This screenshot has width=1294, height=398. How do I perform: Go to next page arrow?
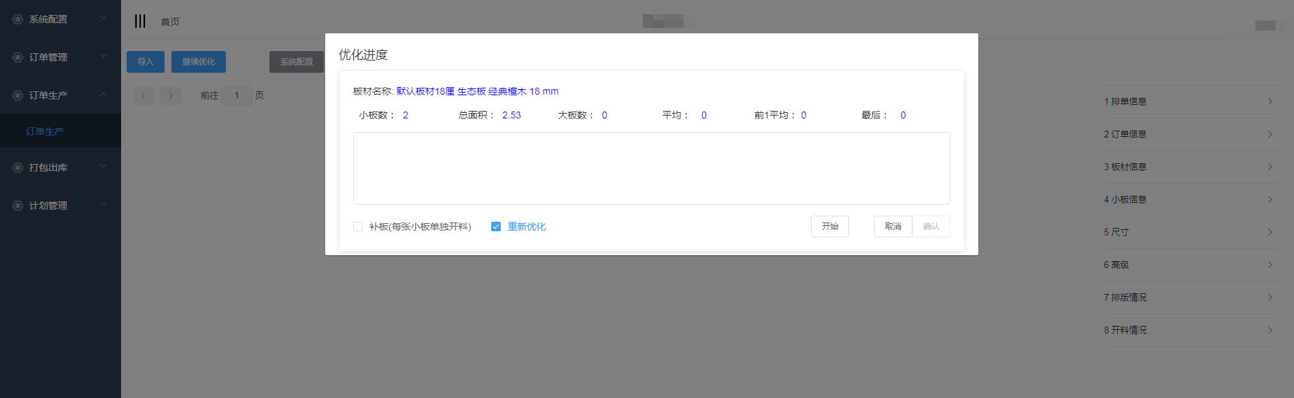click(171, 96)
